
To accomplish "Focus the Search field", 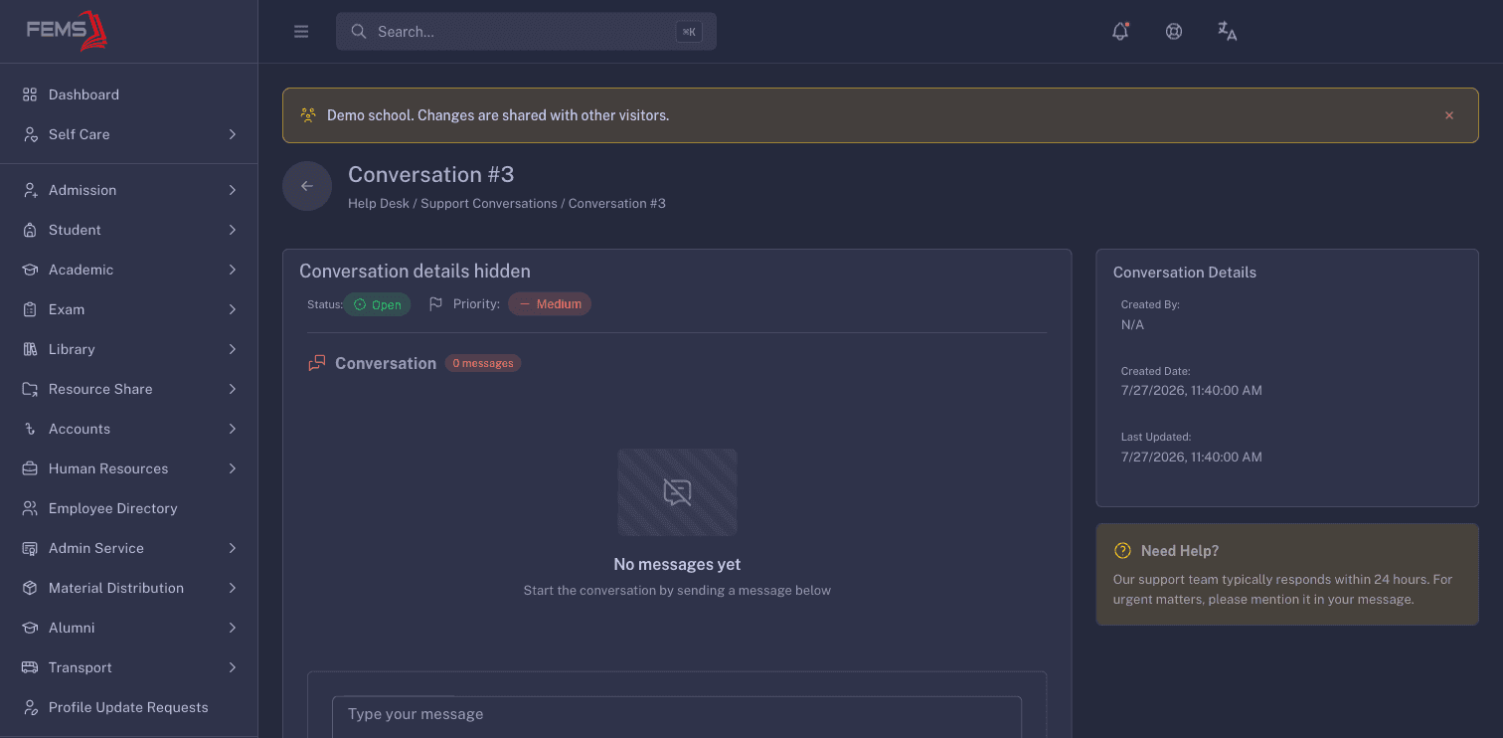I will coord(526,32).
